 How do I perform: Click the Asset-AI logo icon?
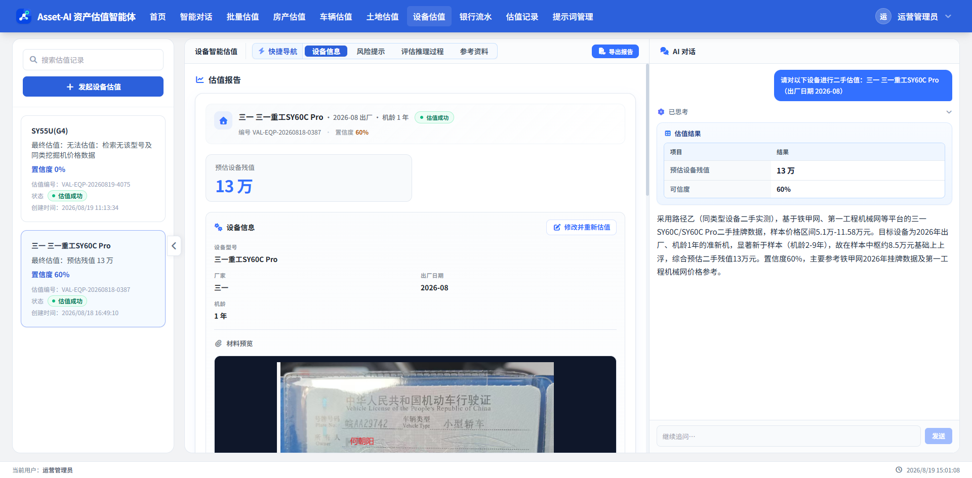(24, 16)
